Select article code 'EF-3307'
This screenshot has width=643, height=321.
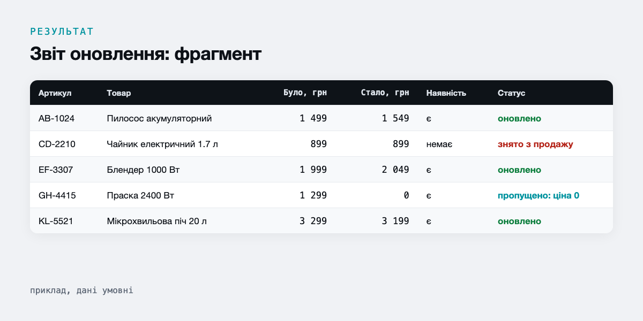56,170
